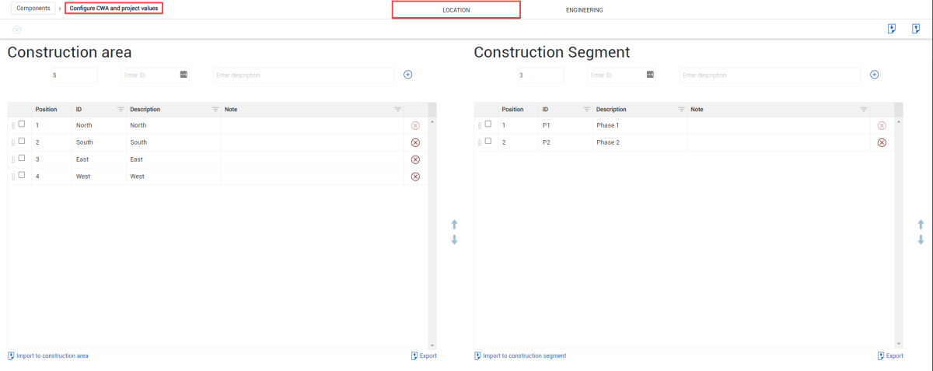Click the Components breadcrumb button
The height and width of the screenshot is (371, 933).
coord(33,9)
